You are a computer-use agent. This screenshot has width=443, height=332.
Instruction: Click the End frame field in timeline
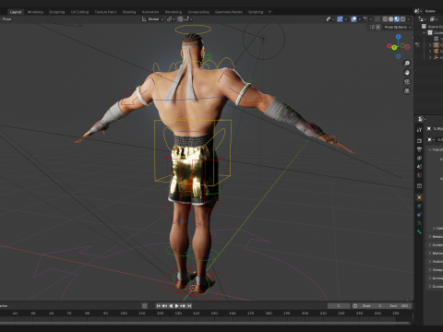[x=398, y=306]
